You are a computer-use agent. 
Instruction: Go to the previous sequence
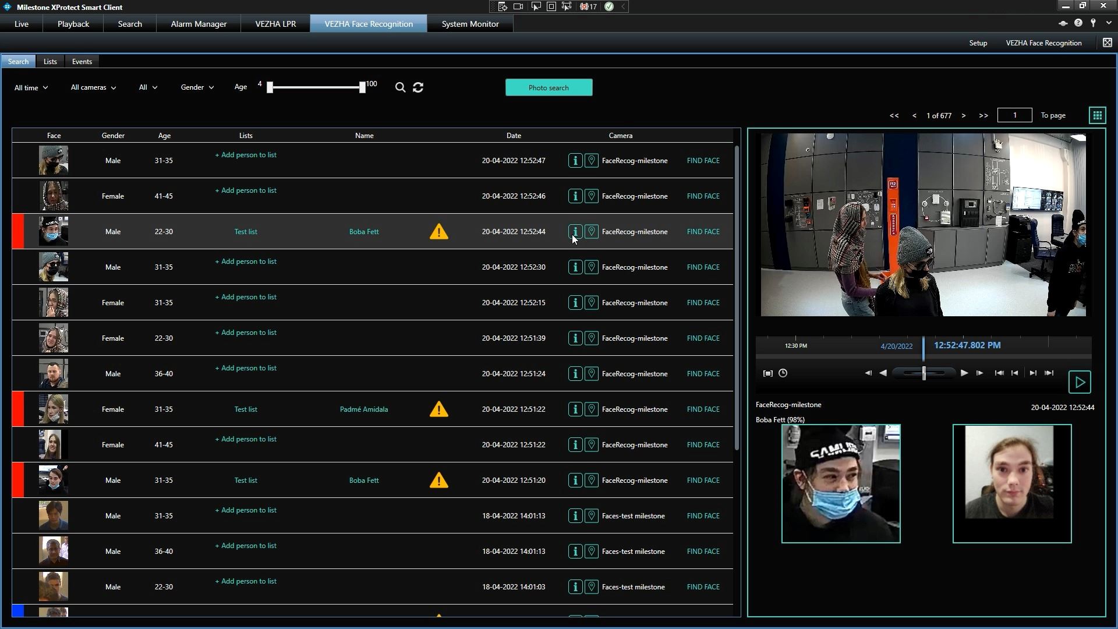point(1015,373)
